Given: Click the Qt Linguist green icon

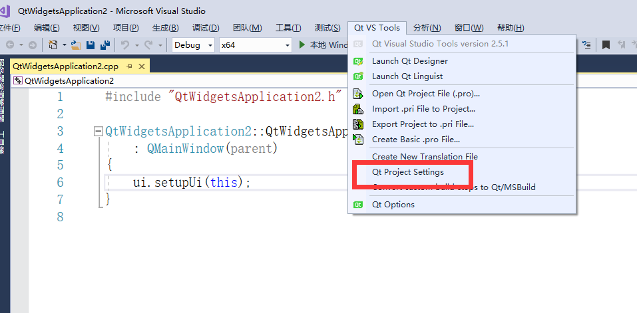Looking at the screenshot, I should pos(358,76).
